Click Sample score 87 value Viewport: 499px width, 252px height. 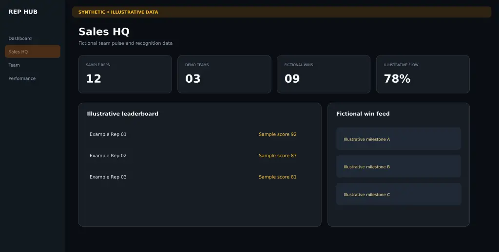coord(277,156)
